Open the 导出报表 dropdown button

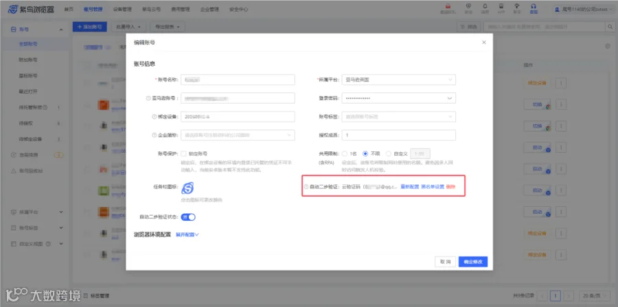[x=168, y=27]
